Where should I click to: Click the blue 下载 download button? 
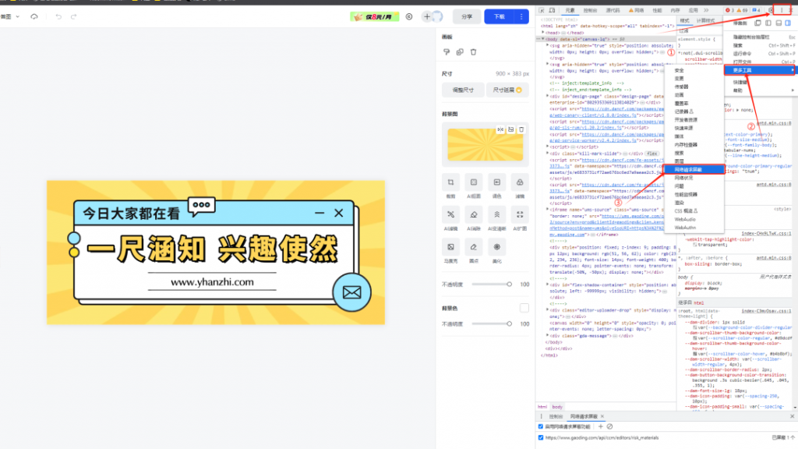click(x=500, y=17)
